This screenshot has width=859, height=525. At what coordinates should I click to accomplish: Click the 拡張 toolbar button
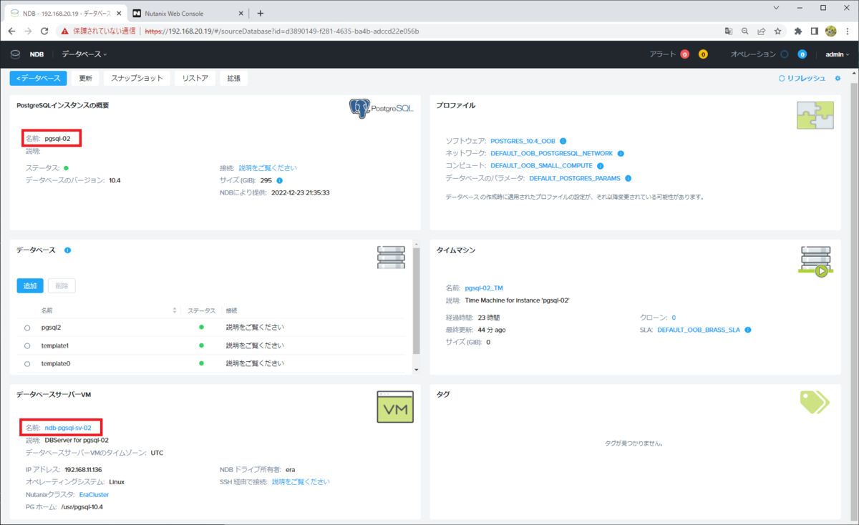(x=234, y=79)
